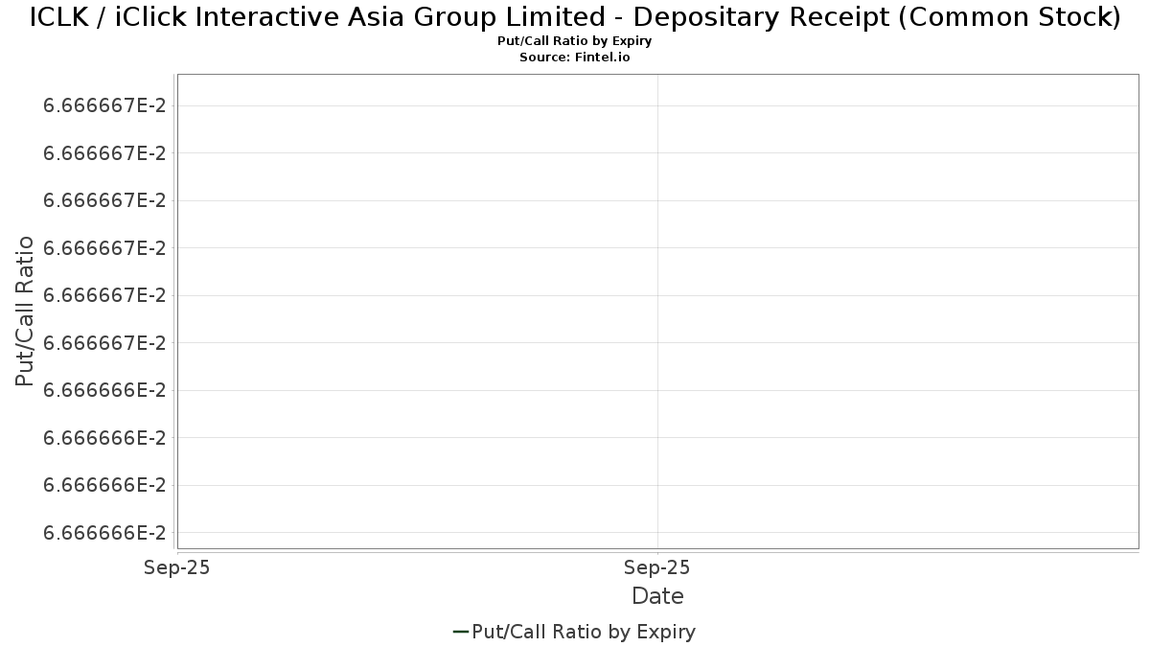Screen dimensions: 1150x647
Task: Click the dark green legend line marker
Action: tap(460, 632)
